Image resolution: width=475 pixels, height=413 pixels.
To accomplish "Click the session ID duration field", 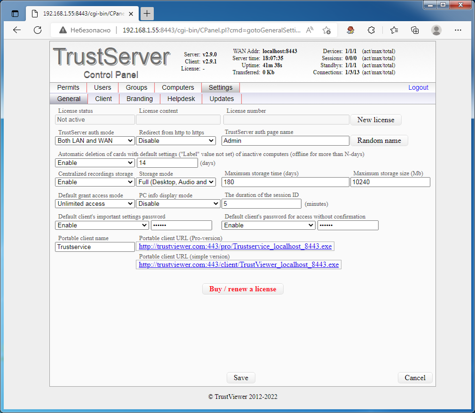I will tap(261, 203).
